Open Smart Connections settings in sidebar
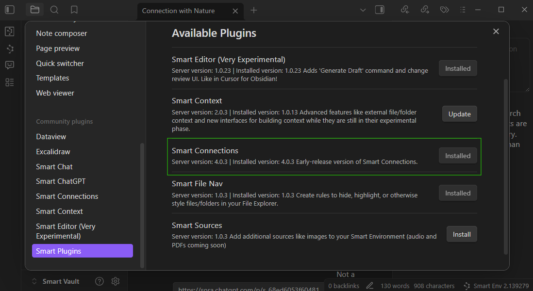 pos(67,196)
